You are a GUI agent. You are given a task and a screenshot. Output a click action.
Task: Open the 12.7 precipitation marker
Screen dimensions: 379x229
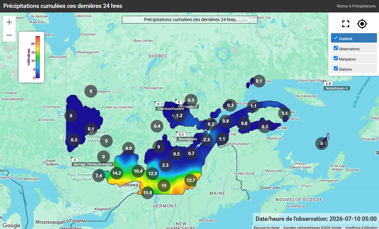pos(191,180)
